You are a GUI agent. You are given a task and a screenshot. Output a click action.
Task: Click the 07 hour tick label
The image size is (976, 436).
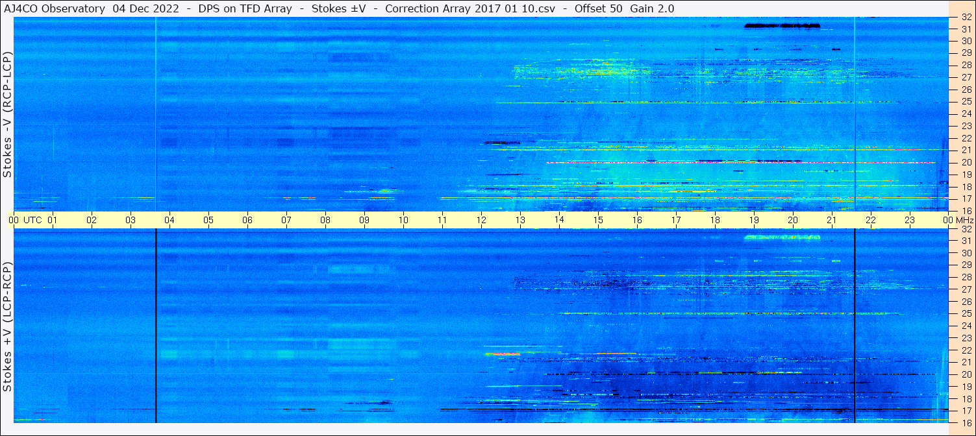[x=286, y=220]
